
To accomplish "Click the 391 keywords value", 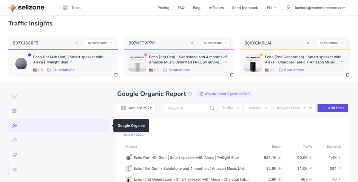I will (333, 169).
